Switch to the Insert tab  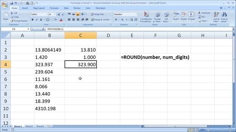pyautogui.click(x=25, y=8)
